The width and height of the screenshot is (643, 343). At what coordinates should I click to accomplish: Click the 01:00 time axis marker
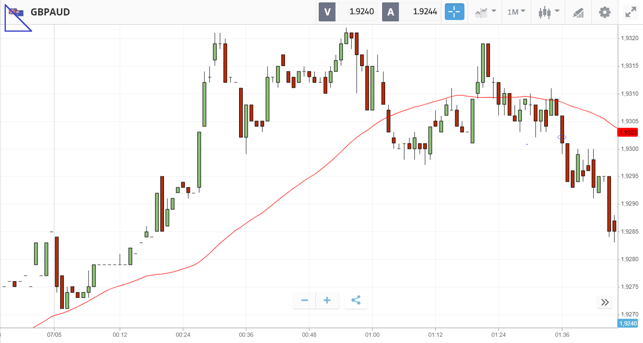pos(372,335)
